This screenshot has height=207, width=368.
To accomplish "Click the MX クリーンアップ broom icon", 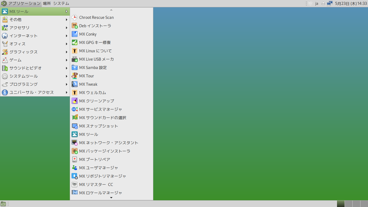I will (75, 101).
